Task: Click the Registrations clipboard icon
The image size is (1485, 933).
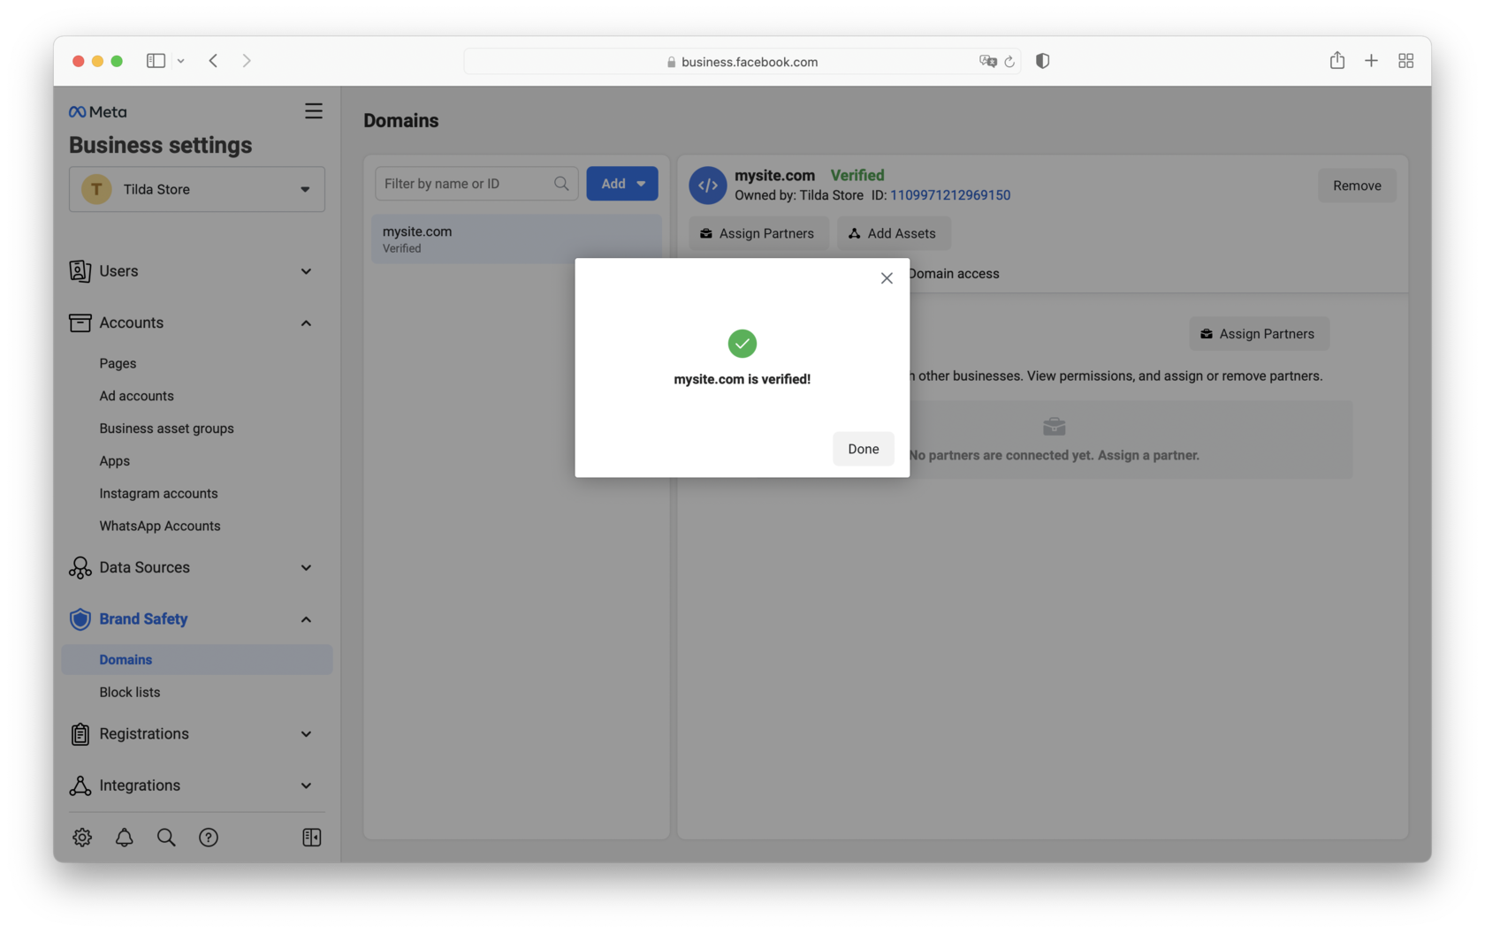Action: coord(80,734)
